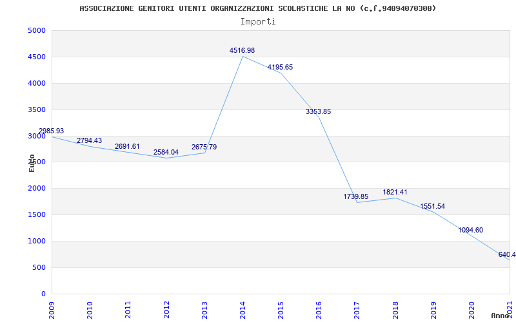Select the 5000 y-axis tick label
The width and height of the screenshot is (516, 322).
tap(37, 30)
